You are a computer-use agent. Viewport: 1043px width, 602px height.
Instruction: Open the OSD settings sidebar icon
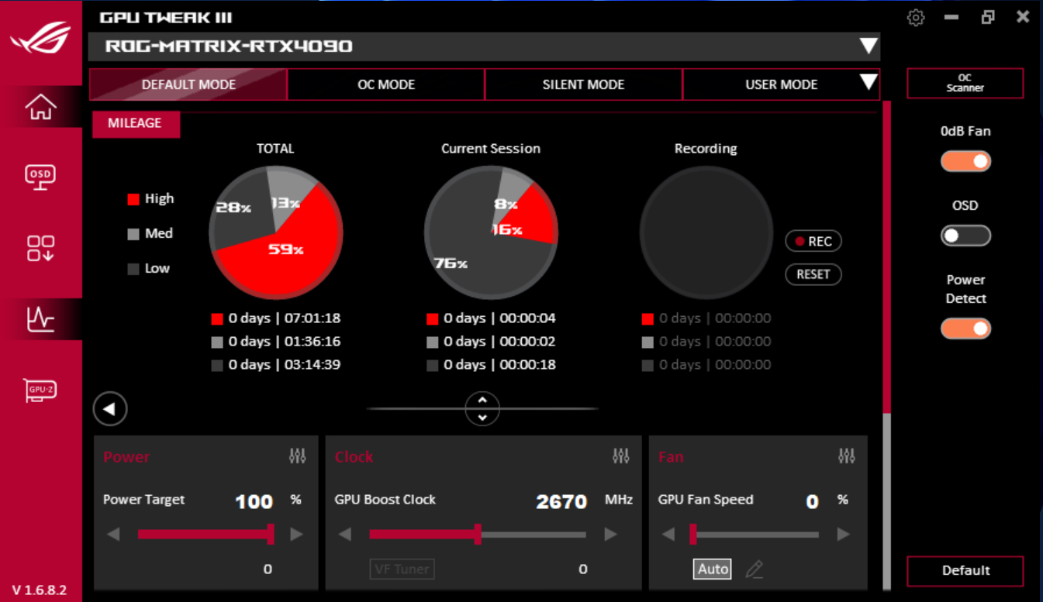(41, 177)
